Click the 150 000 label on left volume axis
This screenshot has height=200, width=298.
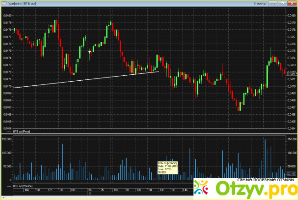(6, 138)
